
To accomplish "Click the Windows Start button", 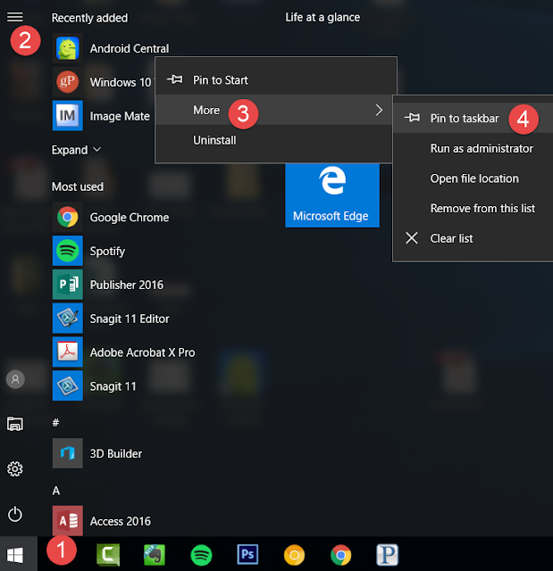I will click(x=15, y=555).
